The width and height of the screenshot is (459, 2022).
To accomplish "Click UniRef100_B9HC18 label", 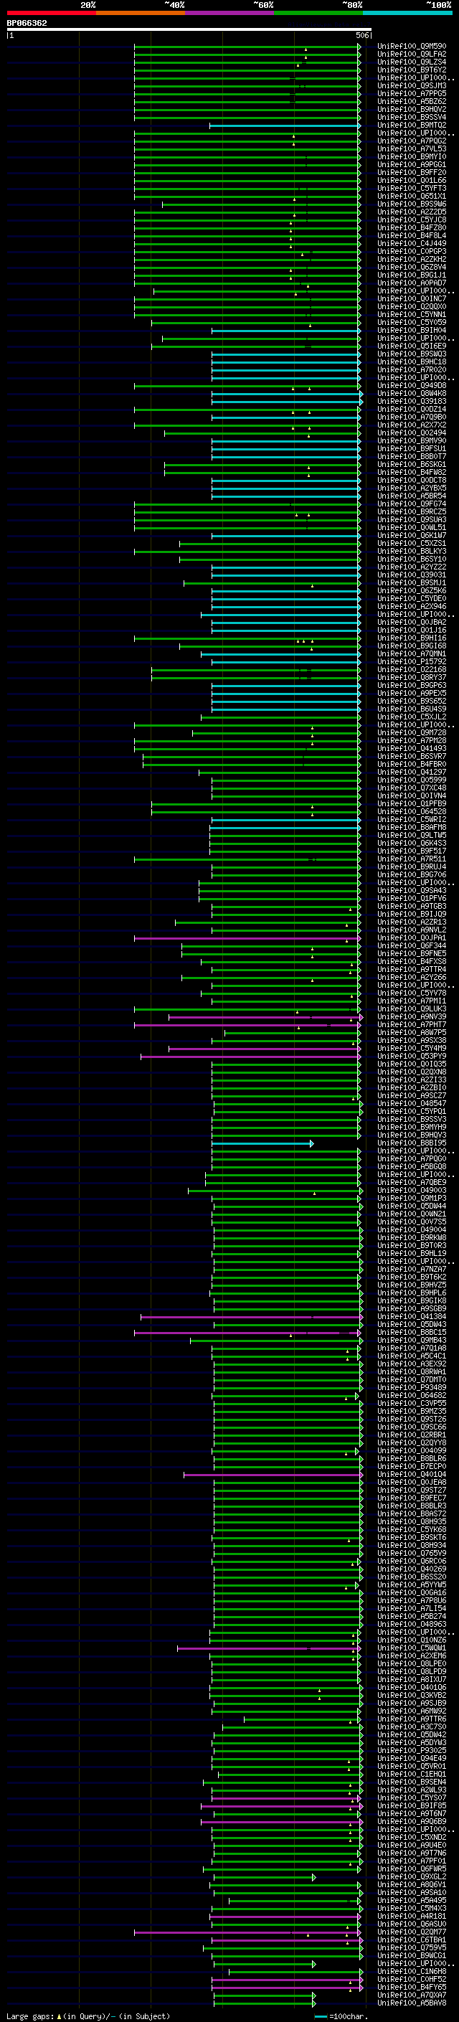I will 412,362.
